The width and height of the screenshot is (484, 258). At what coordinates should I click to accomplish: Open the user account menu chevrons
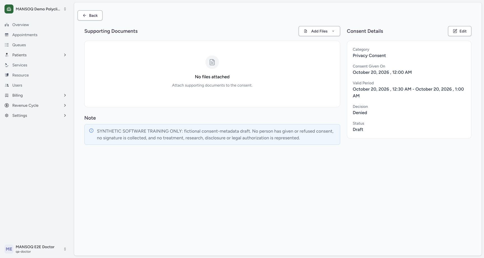click(65, 249)
